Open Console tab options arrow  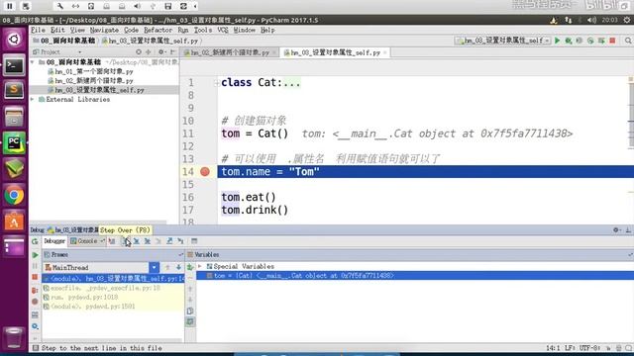point(102,241)
